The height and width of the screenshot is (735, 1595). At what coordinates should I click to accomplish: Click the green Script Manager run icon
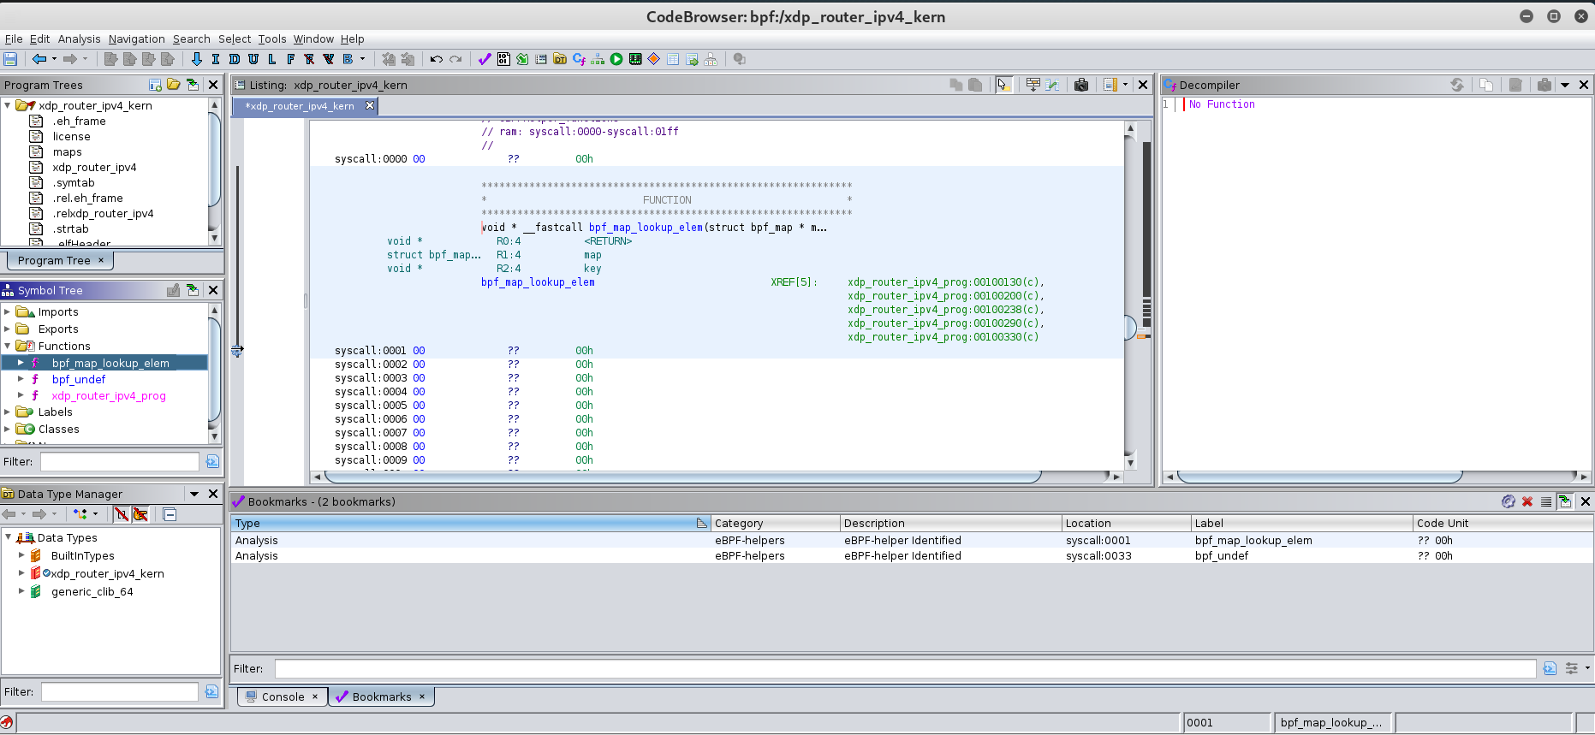616,59
